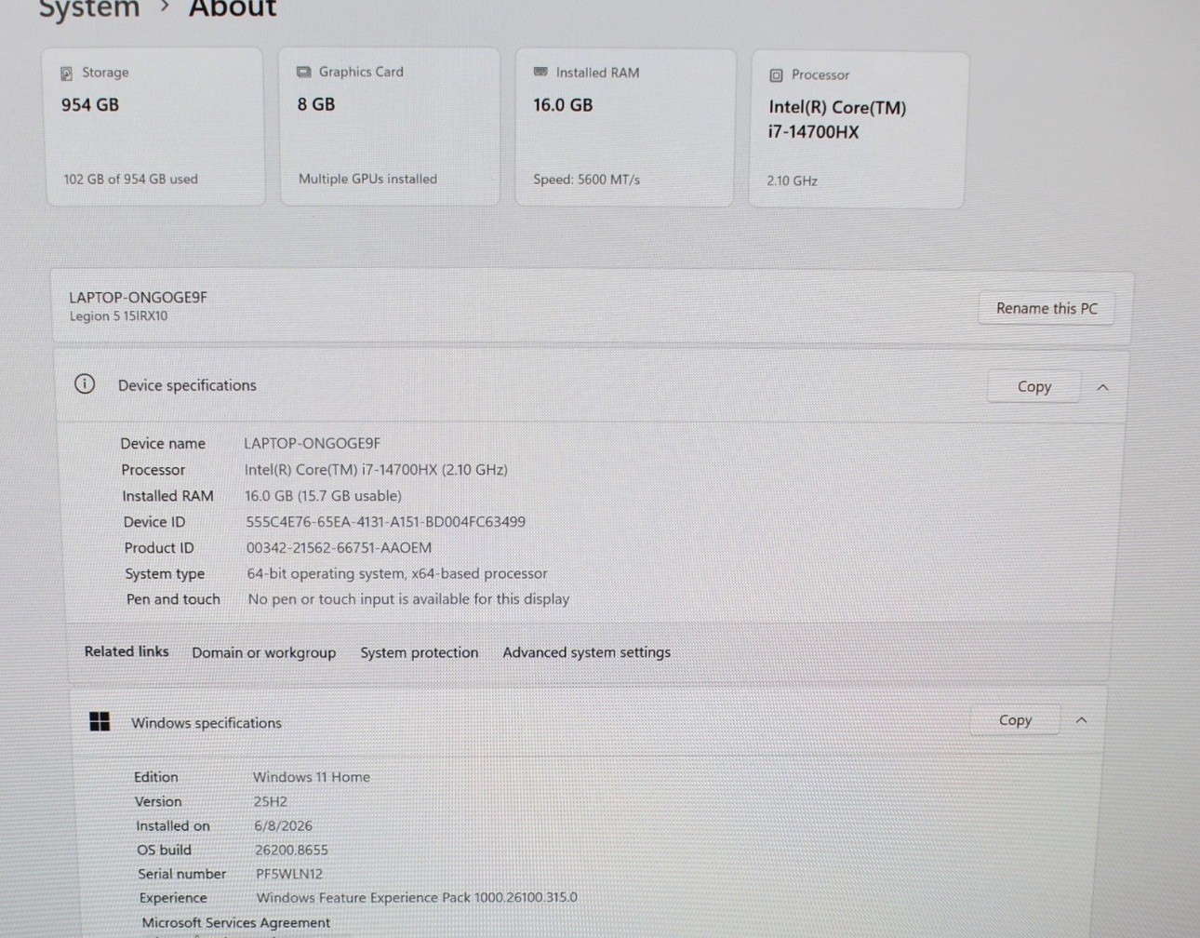Open Advanced system settings link
The height and width of the screenshot is (938, 1200).
coord(586,652)
